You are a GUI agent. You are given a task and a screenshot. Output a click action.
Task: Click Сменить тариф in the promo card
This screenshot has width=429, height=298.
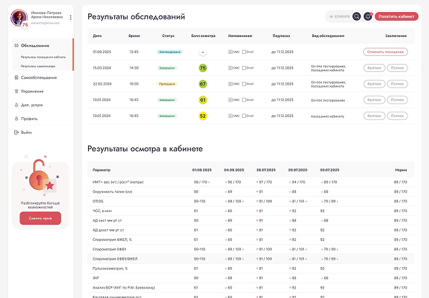tap(40, 218)
